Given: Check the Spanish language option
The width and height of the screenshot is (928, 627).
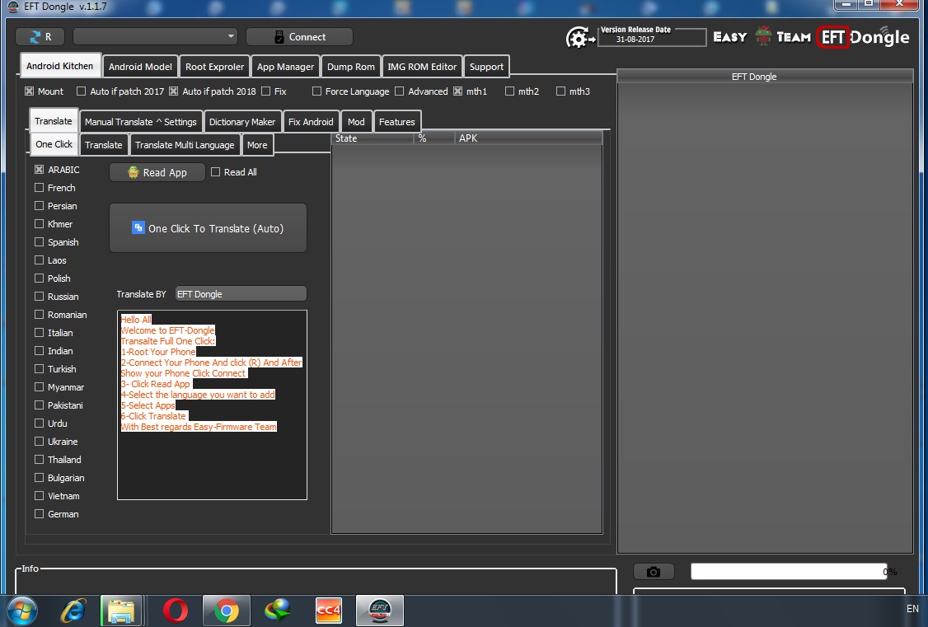Looking at the screenshot, I should (x=39, y=242).
